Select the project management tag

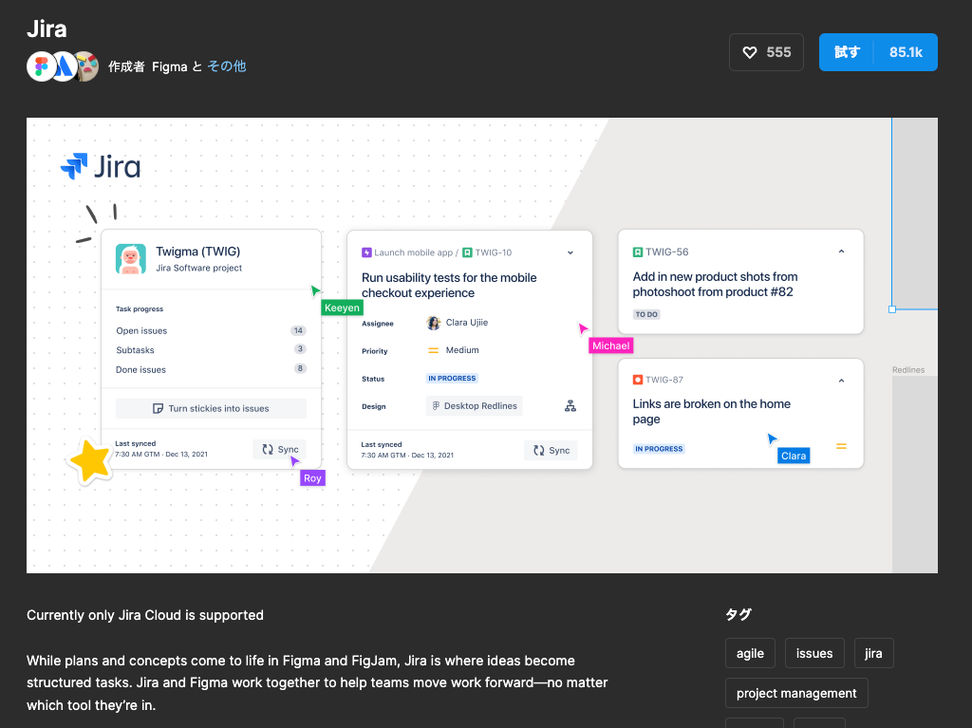click(796, 693)
